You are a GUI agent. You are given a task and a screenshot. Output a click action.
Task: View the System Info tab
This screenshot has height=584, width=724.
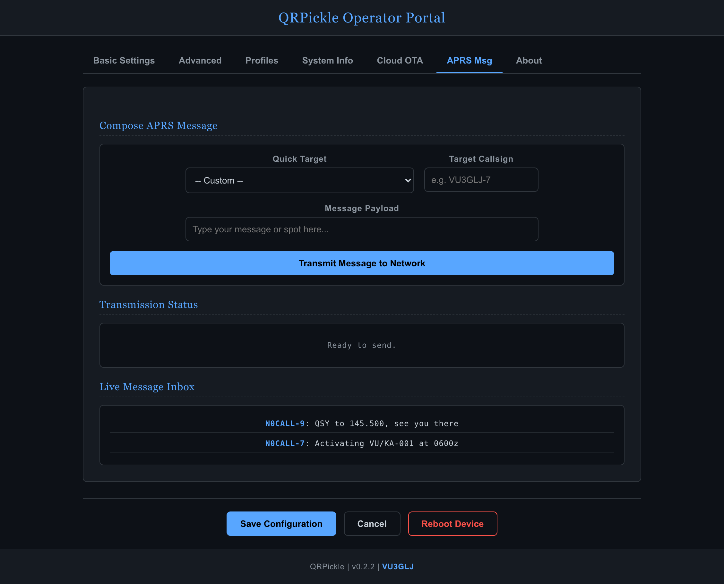(x=327, y=61)
